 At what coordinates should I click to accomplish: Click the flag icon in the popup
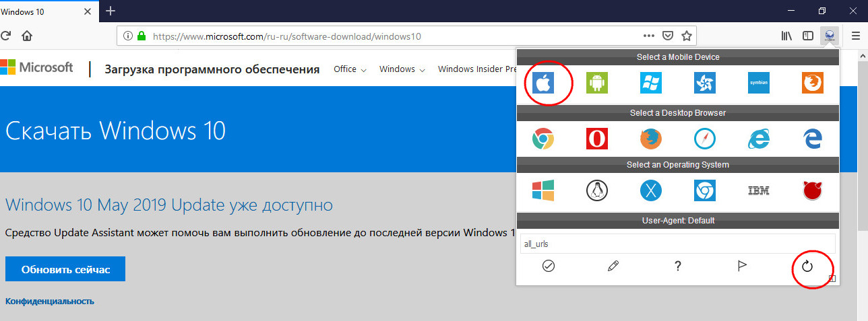click(x=742, y=266)
